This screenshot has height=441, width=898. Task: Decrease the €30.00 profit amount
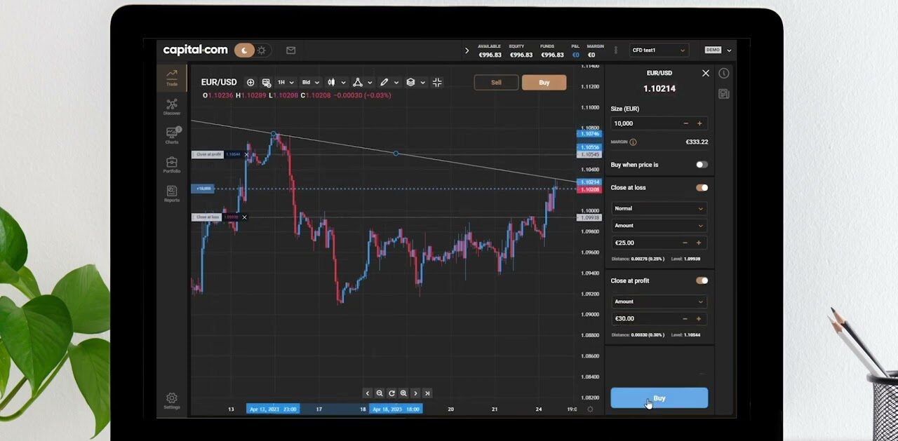(685, 318)
